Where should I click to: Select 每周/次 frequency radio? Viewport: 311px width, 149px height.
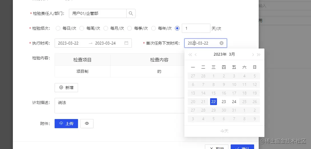82,28
